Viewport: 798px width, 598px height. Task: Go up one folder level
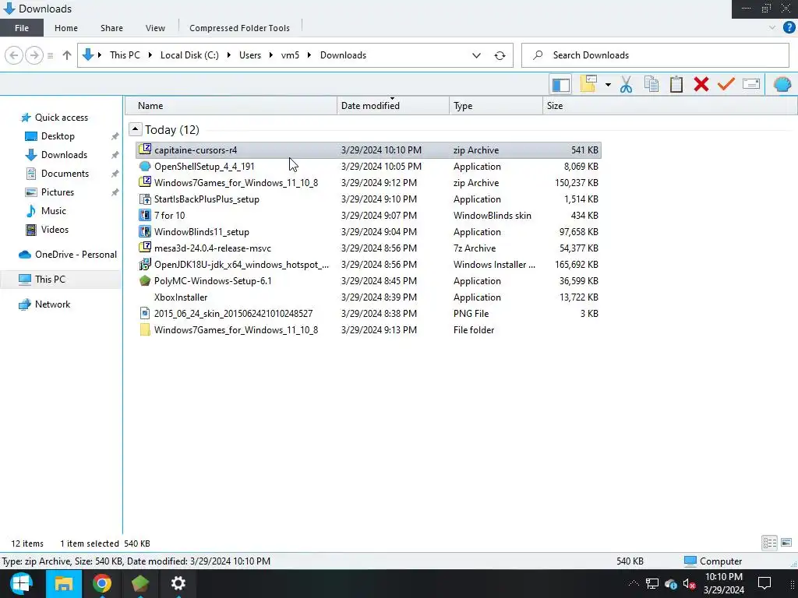coord(67,55)
